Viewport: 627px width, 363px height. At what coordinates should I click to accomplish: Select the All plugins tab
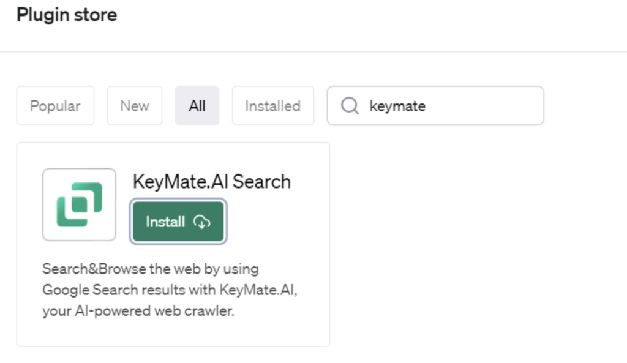197,106
